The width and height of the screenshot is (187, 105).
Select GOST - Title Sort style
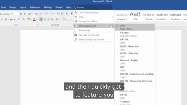click(x=135, y=55)
